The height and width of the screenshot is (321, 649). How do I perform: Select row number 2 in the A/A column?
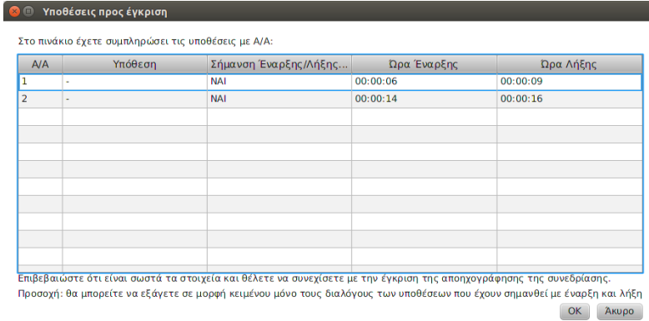tap(41, 99)
